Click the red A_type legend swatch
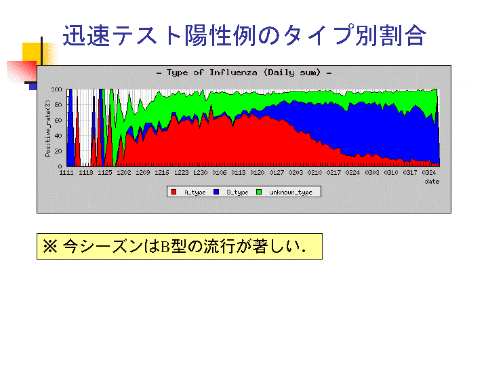This screenshot has width=488, height=366. click(174, 192)
